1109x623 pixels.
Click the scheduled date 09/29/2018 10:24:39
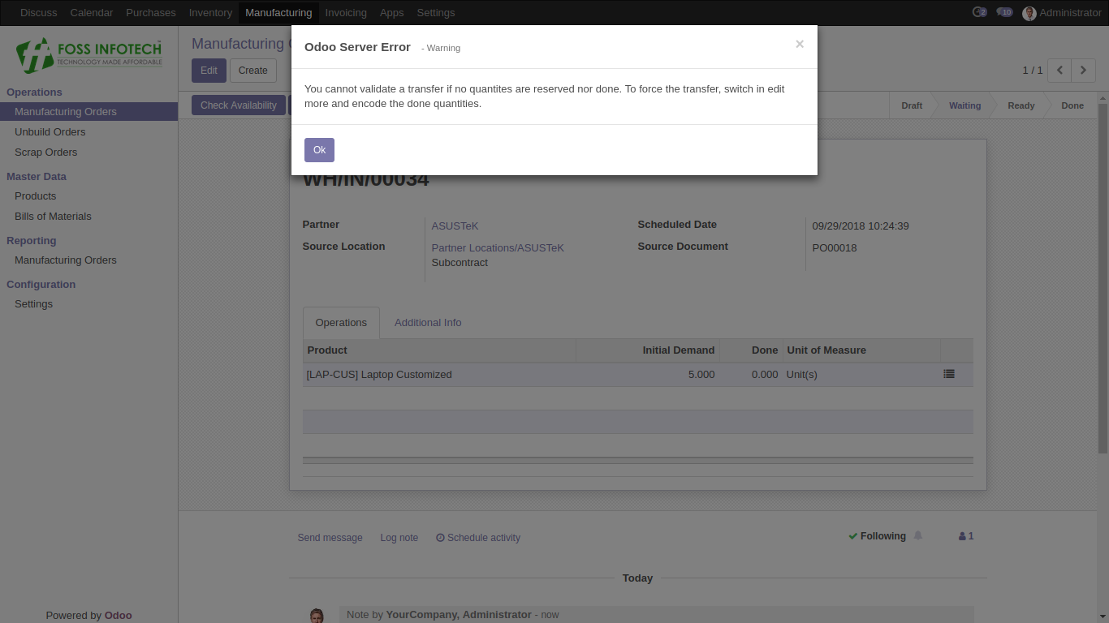pos(861,226)
